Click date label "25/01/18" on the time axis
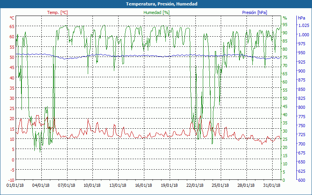The height and width of the screenshot is (195, 312). [220, 186]
